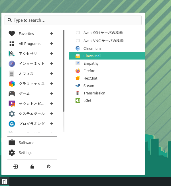Click the Empathy text
171x186 pixels.
[x=91, y=64]
